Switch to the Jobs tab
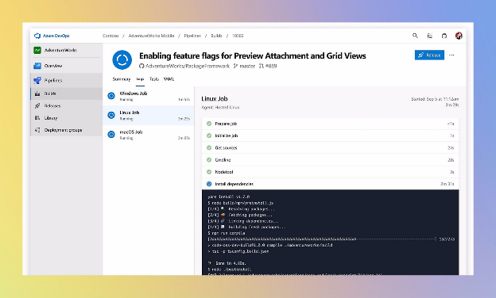496x298 pixels. pyautogui.click(x=140, y=79)
